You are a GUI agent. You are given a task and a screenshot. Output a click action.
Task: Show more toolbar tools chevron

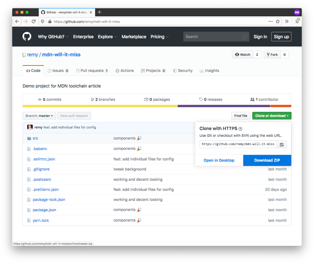pyautogui.click(x=287, y=21)
